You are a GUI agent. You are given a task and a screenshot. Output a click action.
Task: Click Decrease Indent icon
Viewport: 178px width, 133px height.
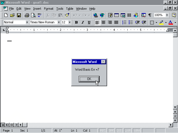click(x=137, y=22)
